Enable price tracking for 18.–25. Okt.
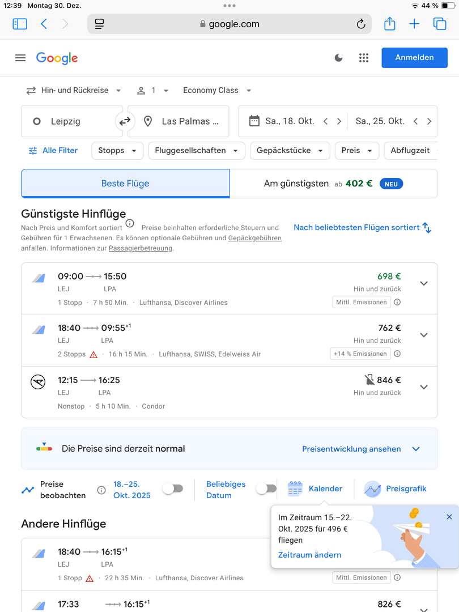This screenshot has height=612, width=459. 173,489
